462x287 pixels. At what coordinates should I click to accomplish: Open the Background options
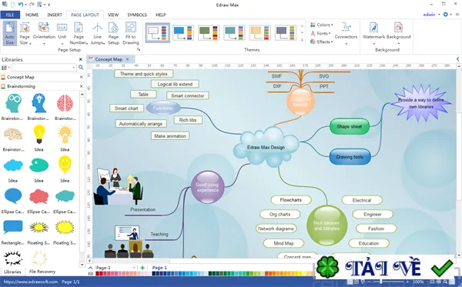point(398,33)
